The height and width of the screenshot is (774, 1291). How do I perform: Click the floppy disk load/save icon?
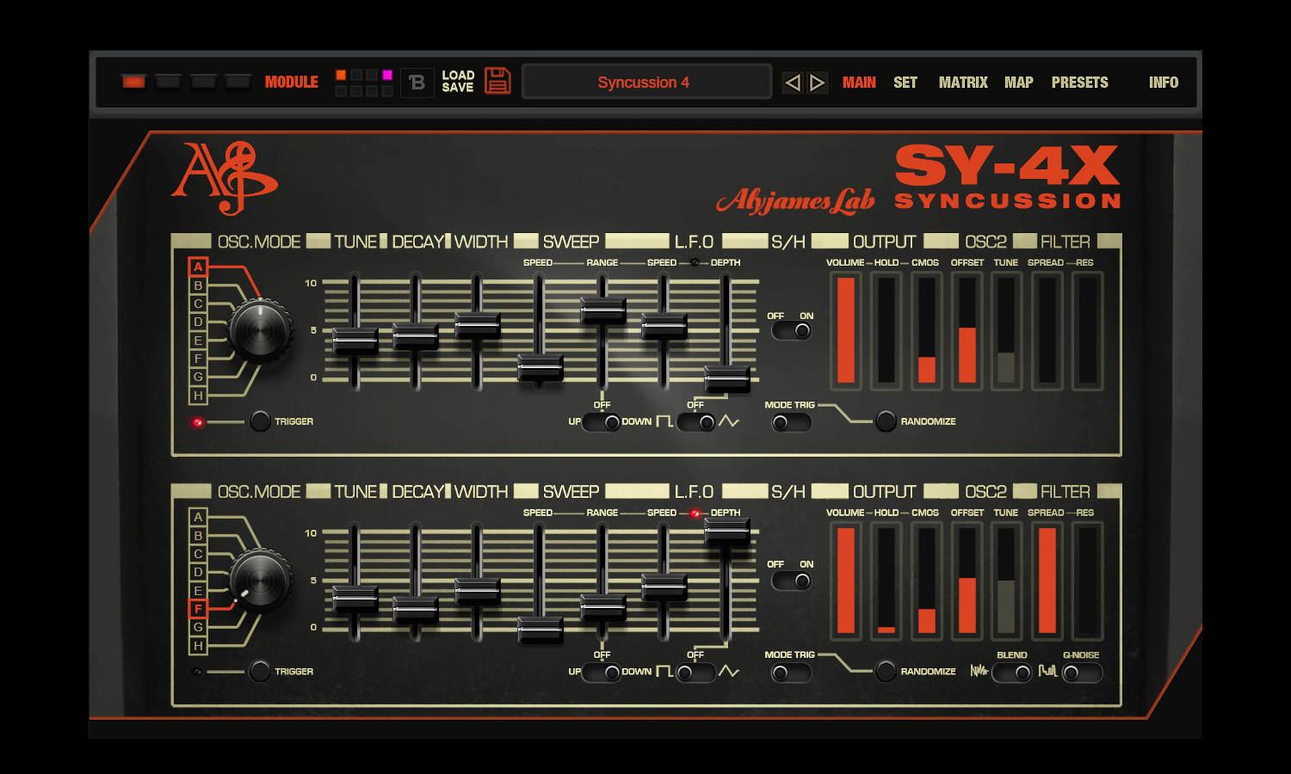pyautogui.click(x=497, y=81)
